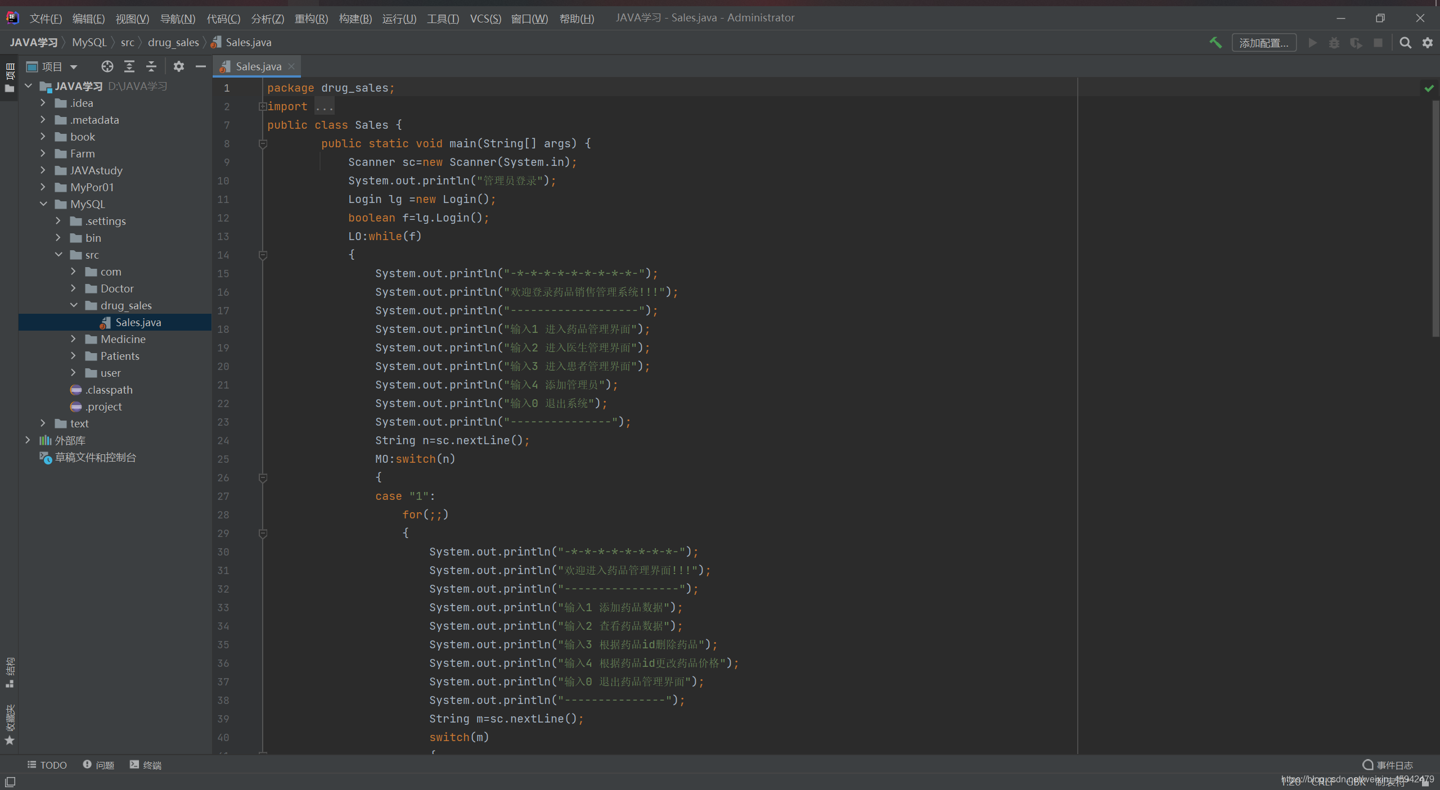The width and height of the screenshot is (1440, 790).
Task: Open the TODO tool window button
Action: coord(47,765)
